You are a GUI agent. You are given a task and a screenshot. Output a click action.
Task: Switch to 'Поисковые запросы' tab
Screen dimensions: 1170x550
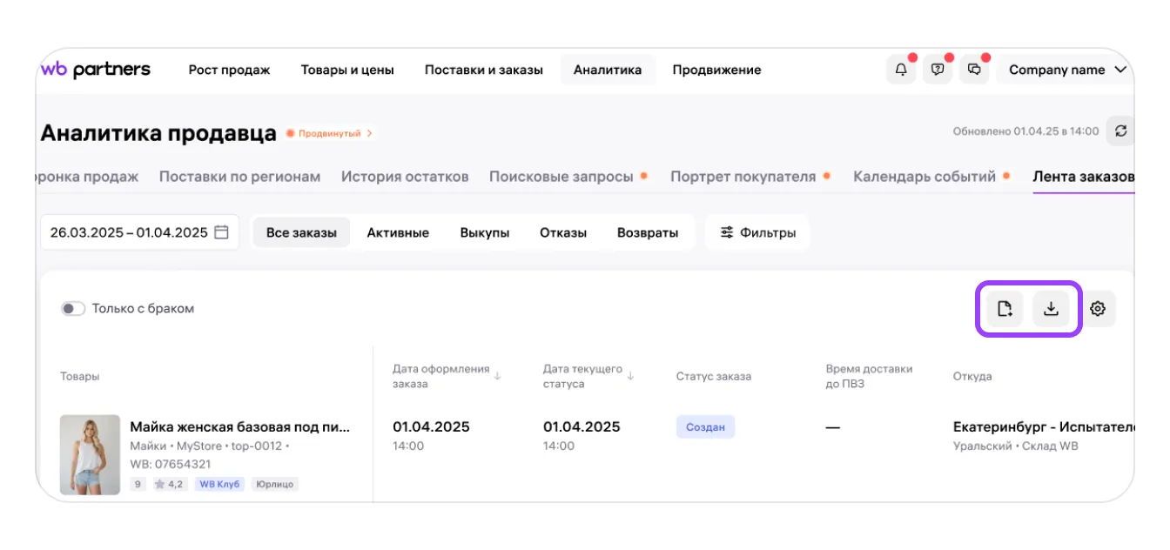(x=561, y=177)
